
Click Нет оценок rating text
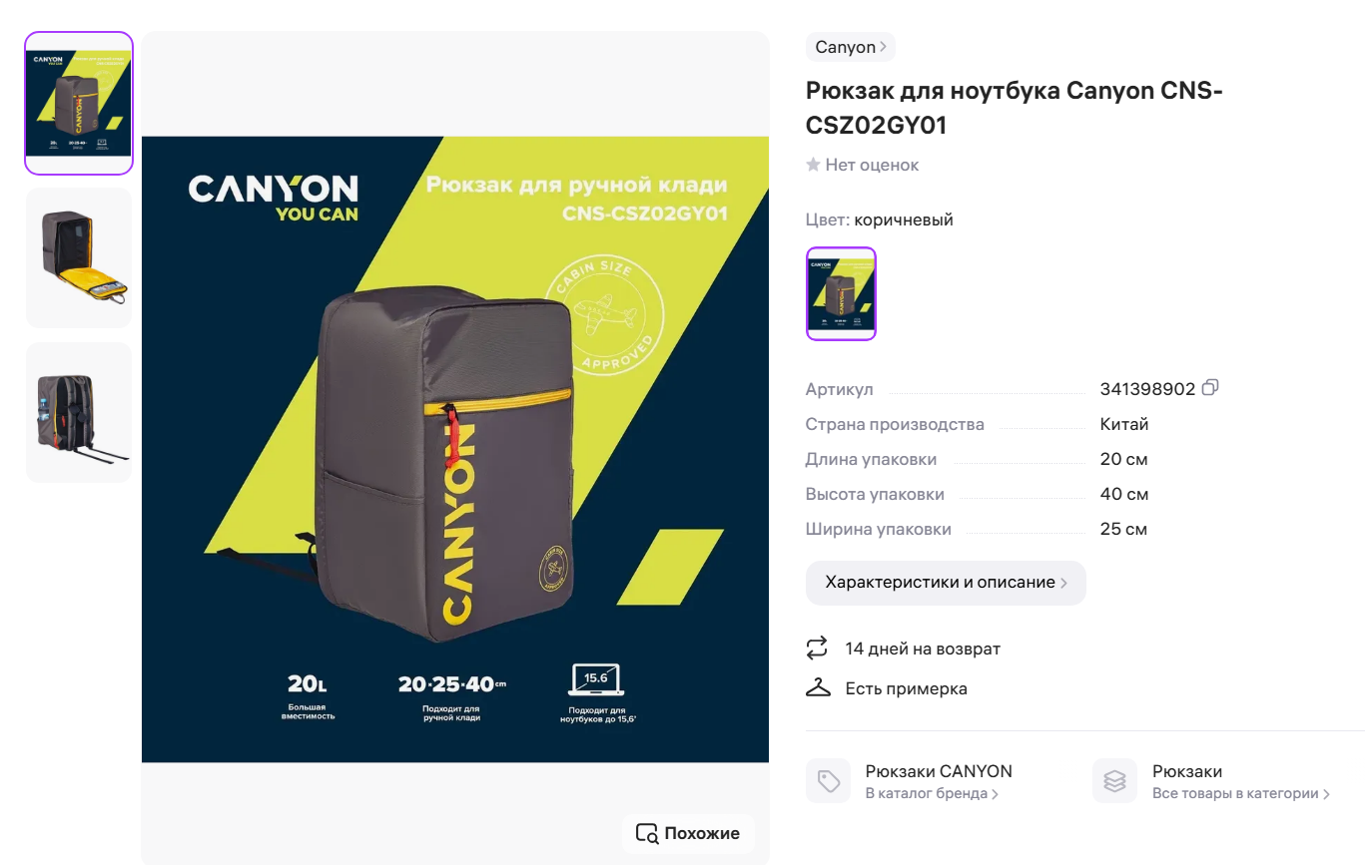coord(872,165)
